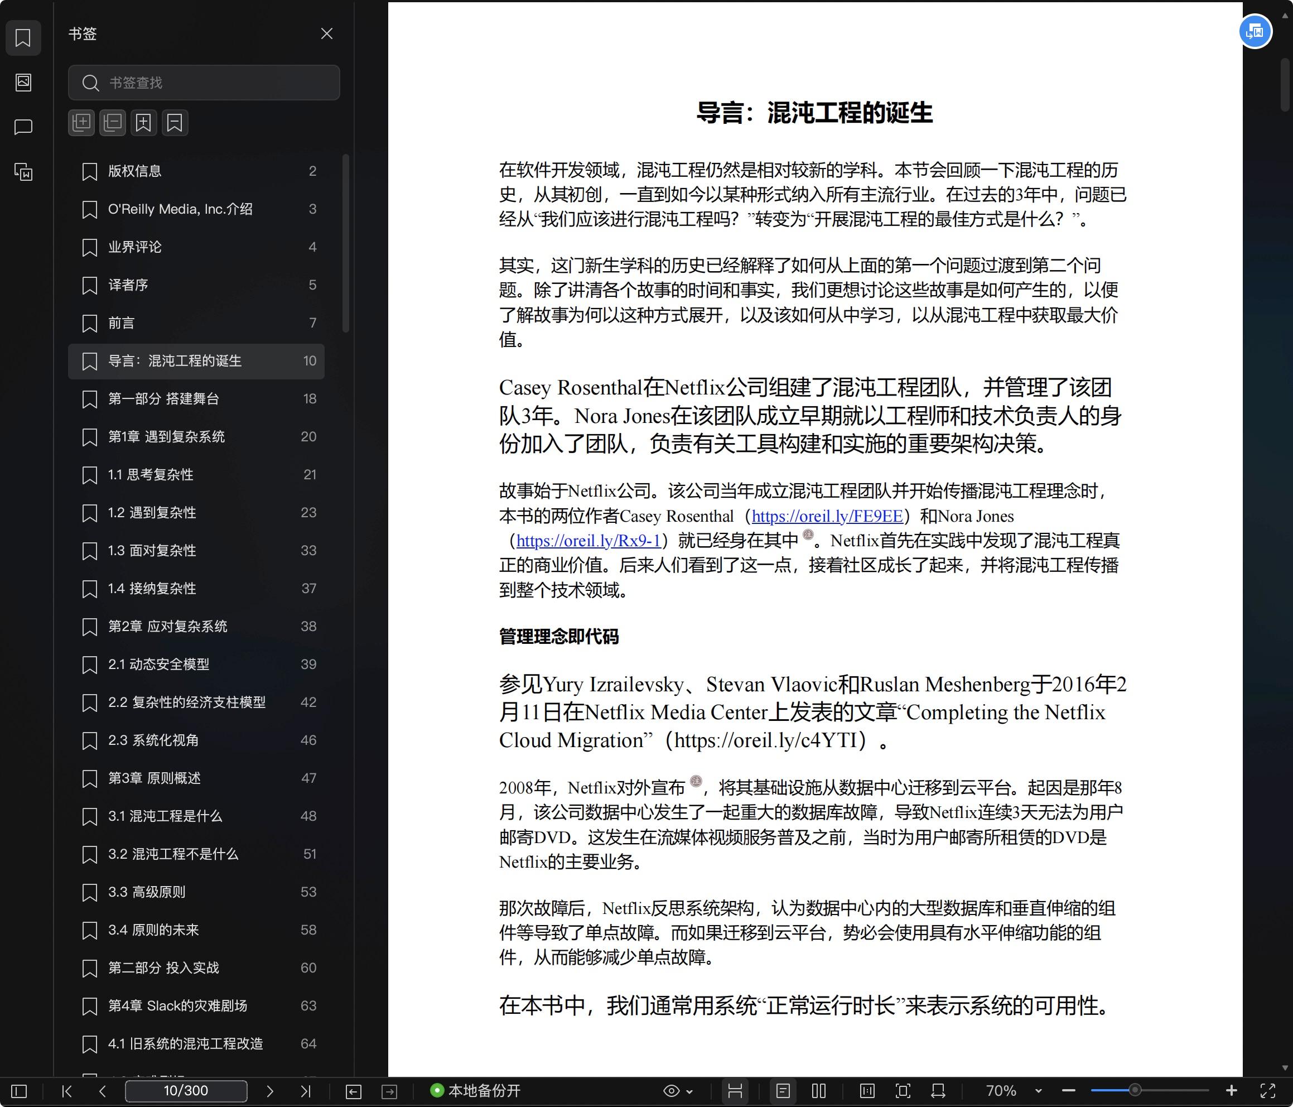Open the thumbnails panel icon

23,83
